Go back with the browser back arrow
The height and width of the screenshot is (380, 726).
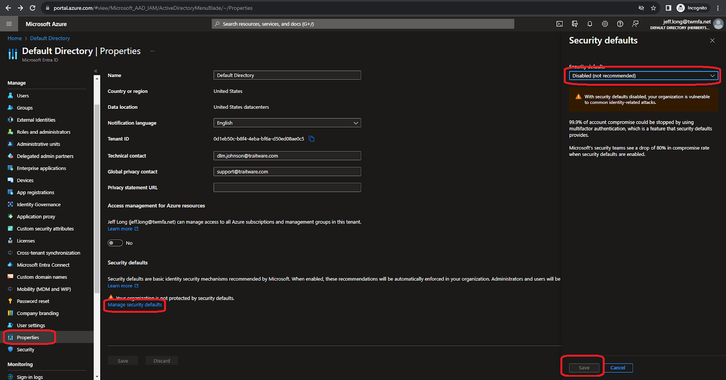pyautogui.click(x=8, y=8)
